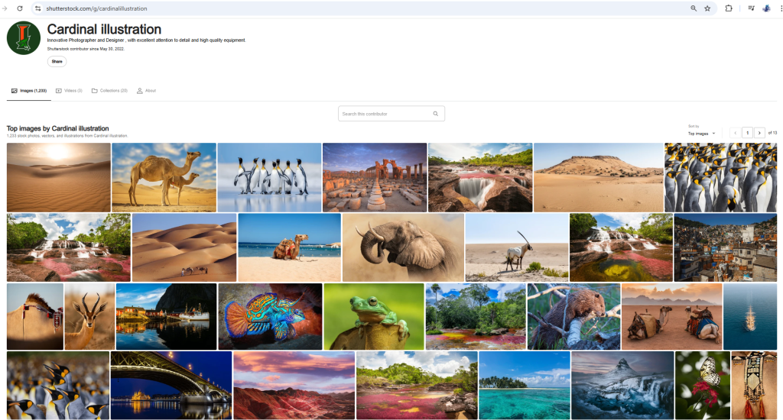This screenshot has width=783, height=420.
Task: Go to the next page of results
Action: point(759,133)
